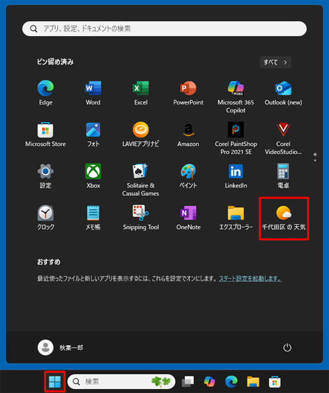This screenshot has width=329, height=393.
Task: Open File Explorer from the taskbar
Action: 253,381
